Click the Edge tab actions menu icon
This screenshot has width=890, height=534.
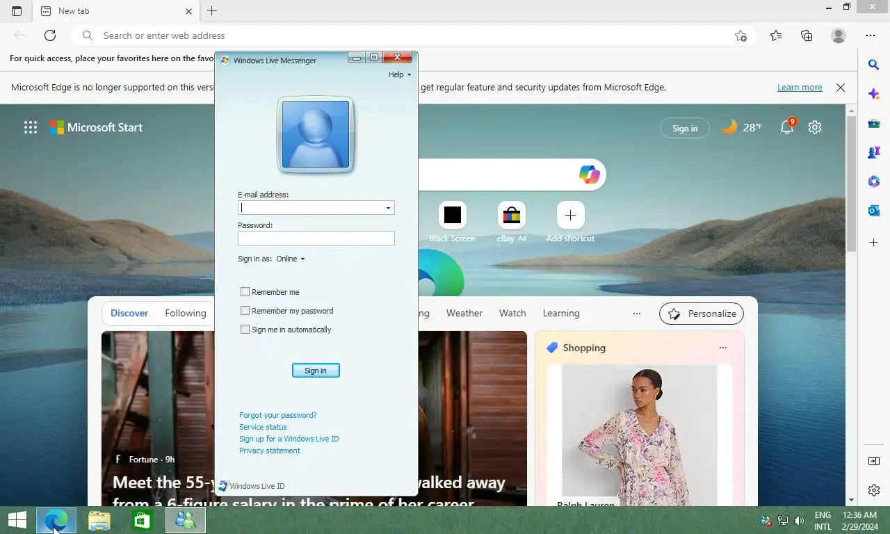coord(17,11)
